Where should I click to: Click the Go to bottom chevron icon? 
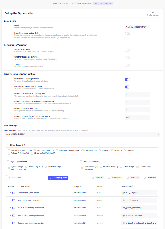pos(153,12)
